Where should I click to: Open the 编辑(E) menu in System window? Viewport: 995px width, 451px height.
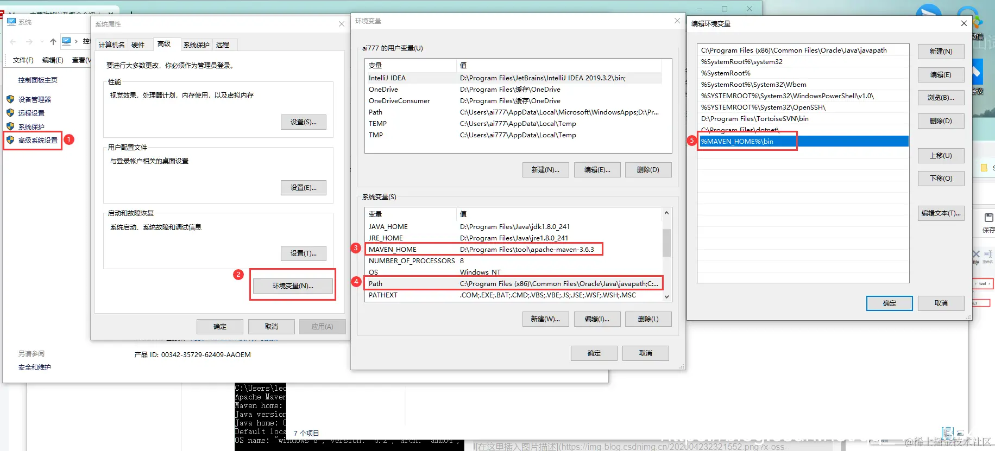coord(53,60)
